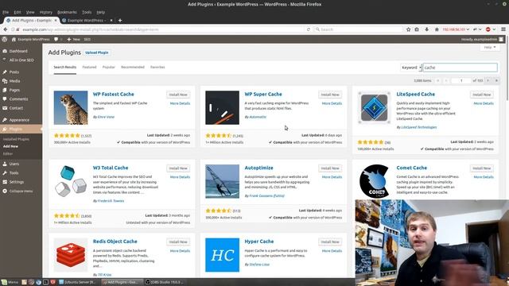The height and width of the screenshot is (286, 509).
Task: Jump to the last page of results
Action: pos(496,80)
